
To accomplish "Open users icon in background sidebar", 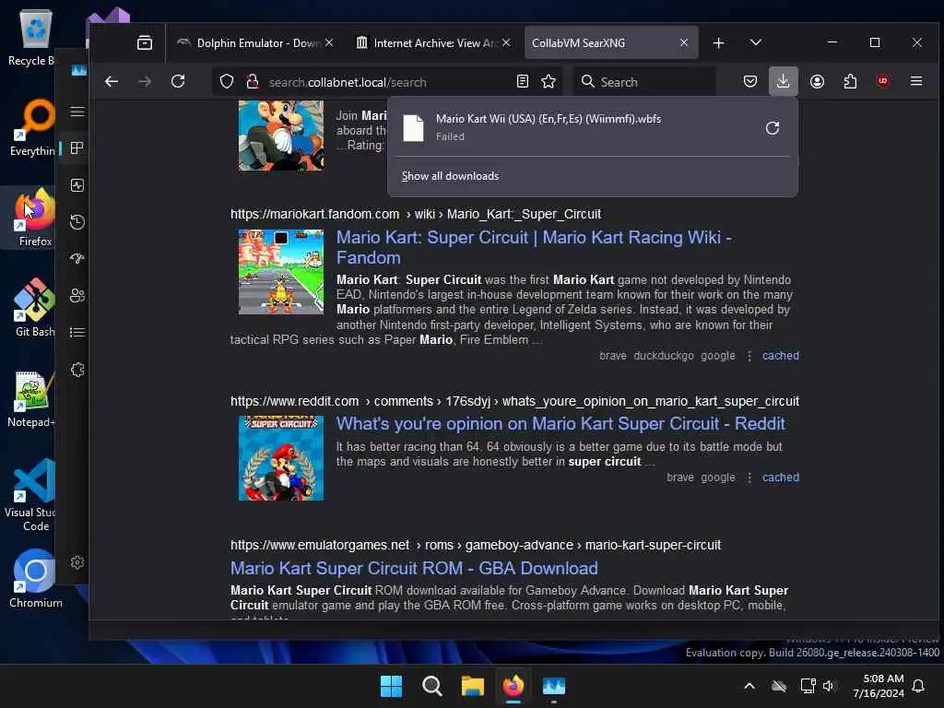I will coord(77,296).
